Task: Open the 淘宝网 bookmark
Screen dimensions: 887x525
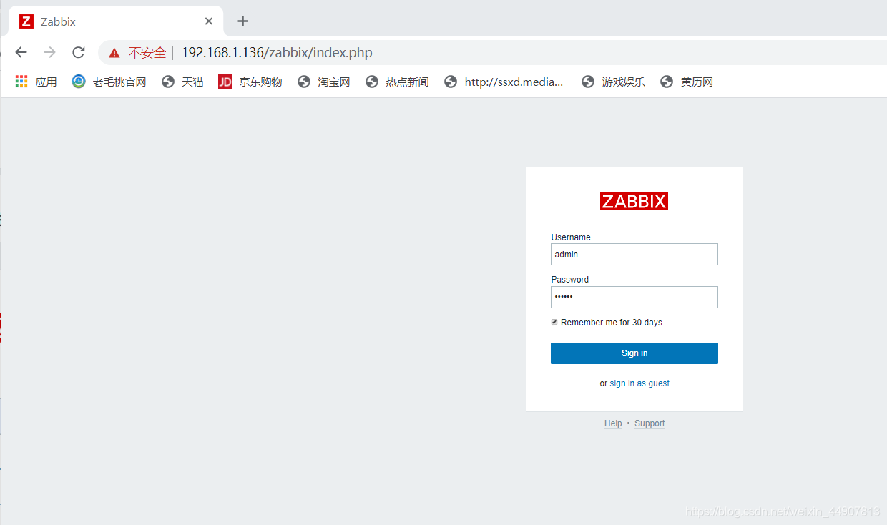Action: [323, 82]
